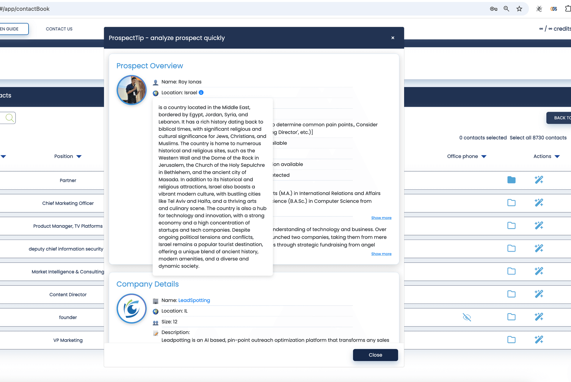Click magic wand icon in Product Manager row
Image resolution: width=571 pixels, height=382 pixels.
(539, 226)
